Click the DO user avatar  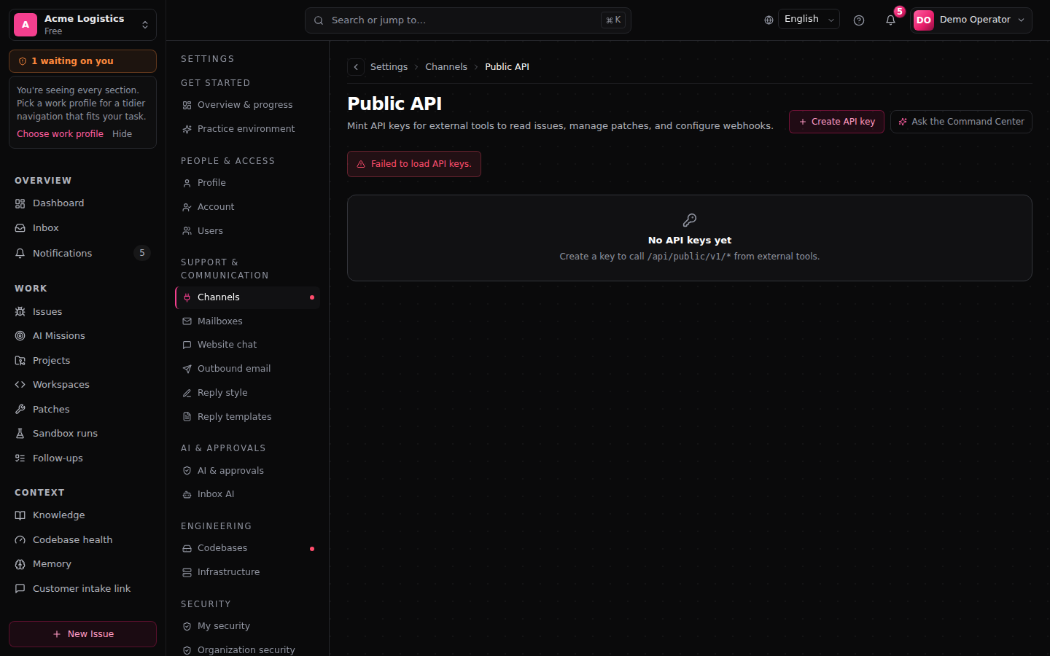tap(924, 20)
